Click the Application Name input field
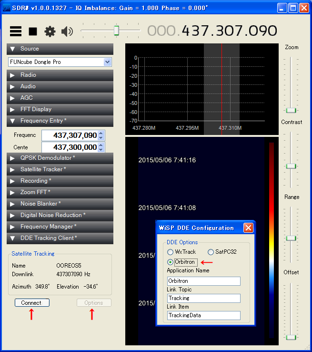312x352 pixels. [204, 281]
